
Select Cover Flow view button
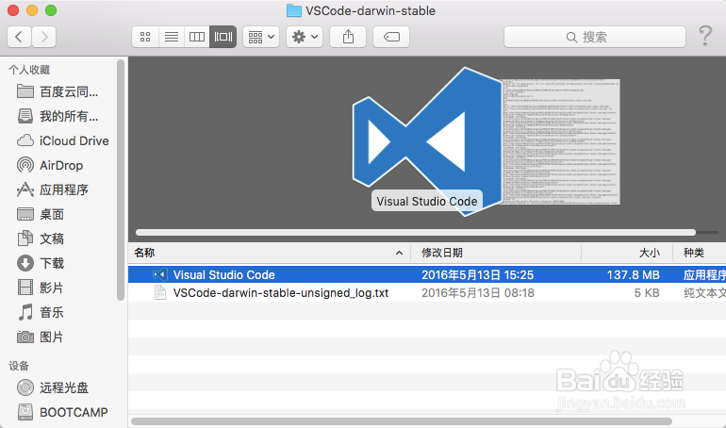point(223,37)
